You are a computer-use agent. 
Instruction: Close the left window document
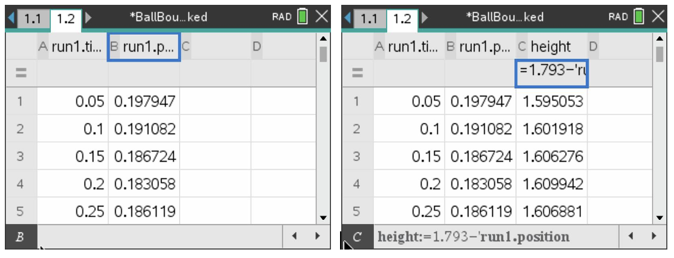[x=321, y=17]
